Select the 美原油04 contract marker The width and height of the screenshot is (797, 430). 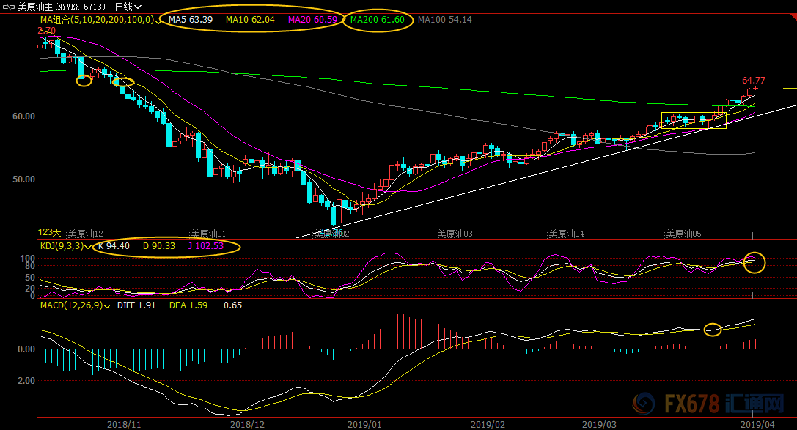point(566,234)
